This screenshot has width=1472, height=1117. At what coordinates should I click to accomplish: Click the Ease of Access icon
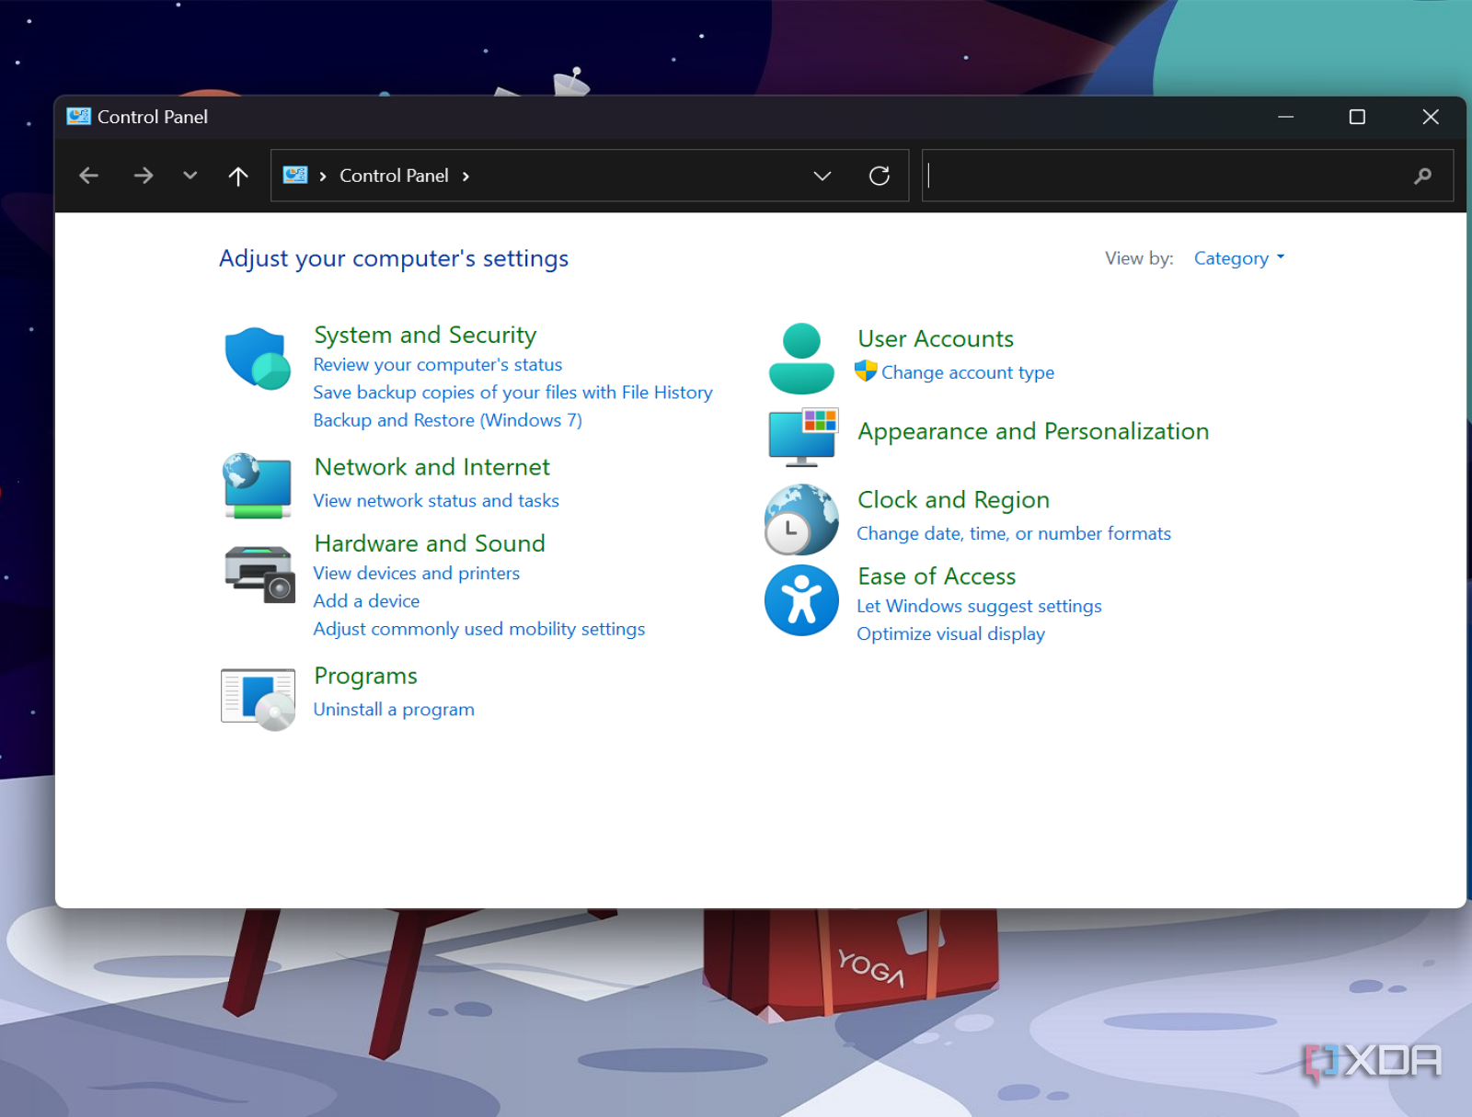[x=800, y=600]
